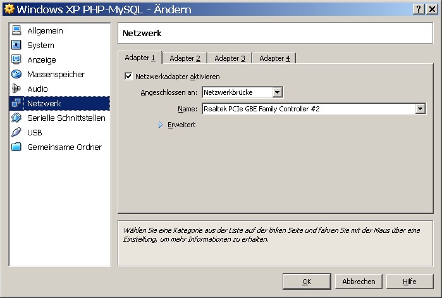Viewport: 442px width, 298px height.
Task: Click the USB connector icon
Action: click(x=16, y=132)
